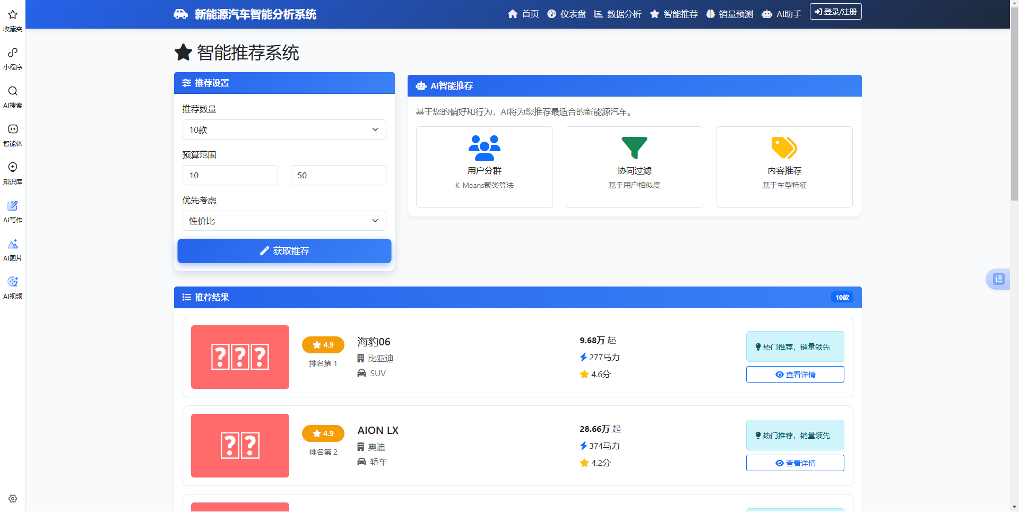The height and width of the screenshot is (512, 1019).
Task: Click the 新能源汽车智能分析系统 brand title
Action: [255, 14]
